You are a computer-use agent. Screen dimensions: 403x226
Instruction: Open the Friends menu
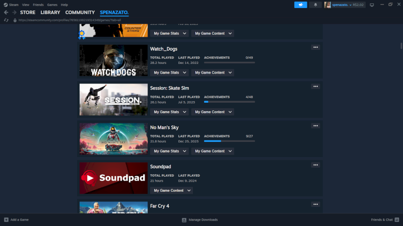pyautogui.click(x=38, y=5)
